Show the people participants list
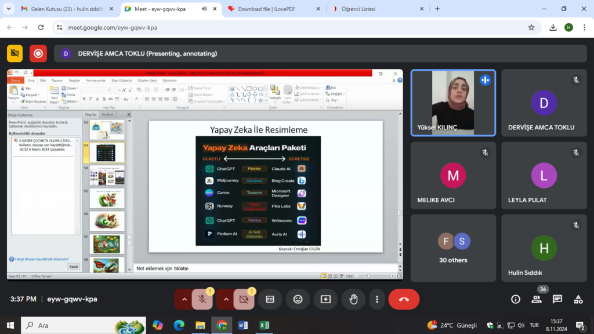Viewport: 594px width, 334px height. 537,299
